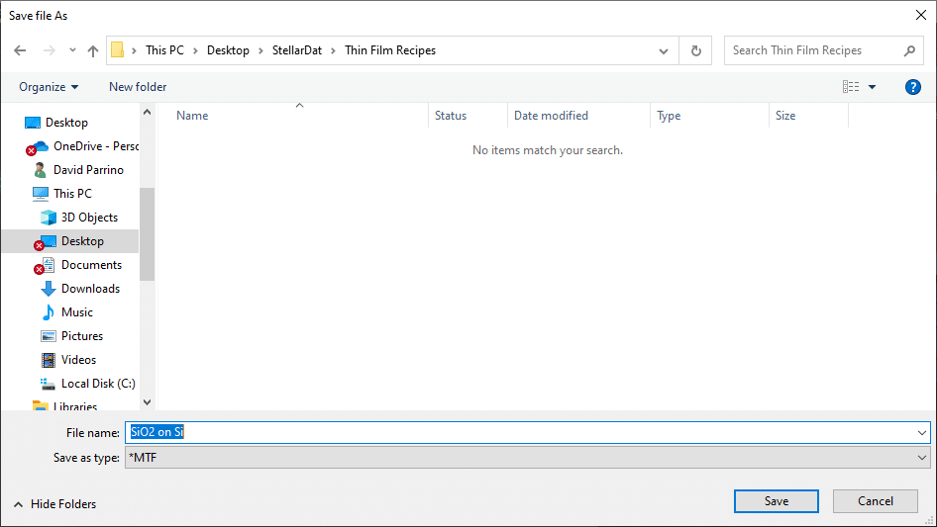Open Downloads in navigation pane
Screen dimensions: 937x527
pos(90,289)
